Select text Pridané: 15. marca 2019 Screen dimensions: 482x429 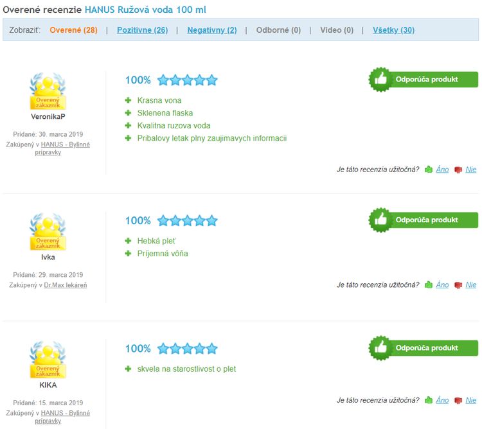click(48, 403)
